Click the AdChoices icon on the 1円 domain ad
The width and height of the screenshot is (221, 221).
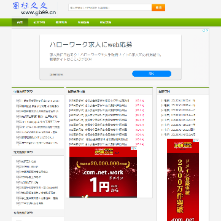click(x=133, y=148)
